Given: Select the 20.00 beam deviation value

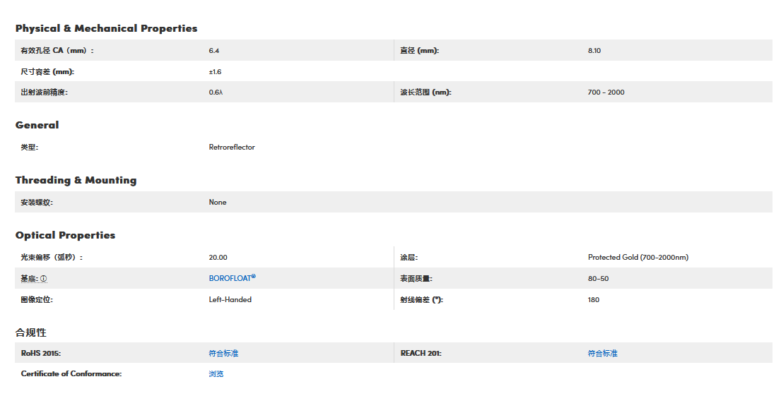Looking at the screenshot, I should point(218,257).
